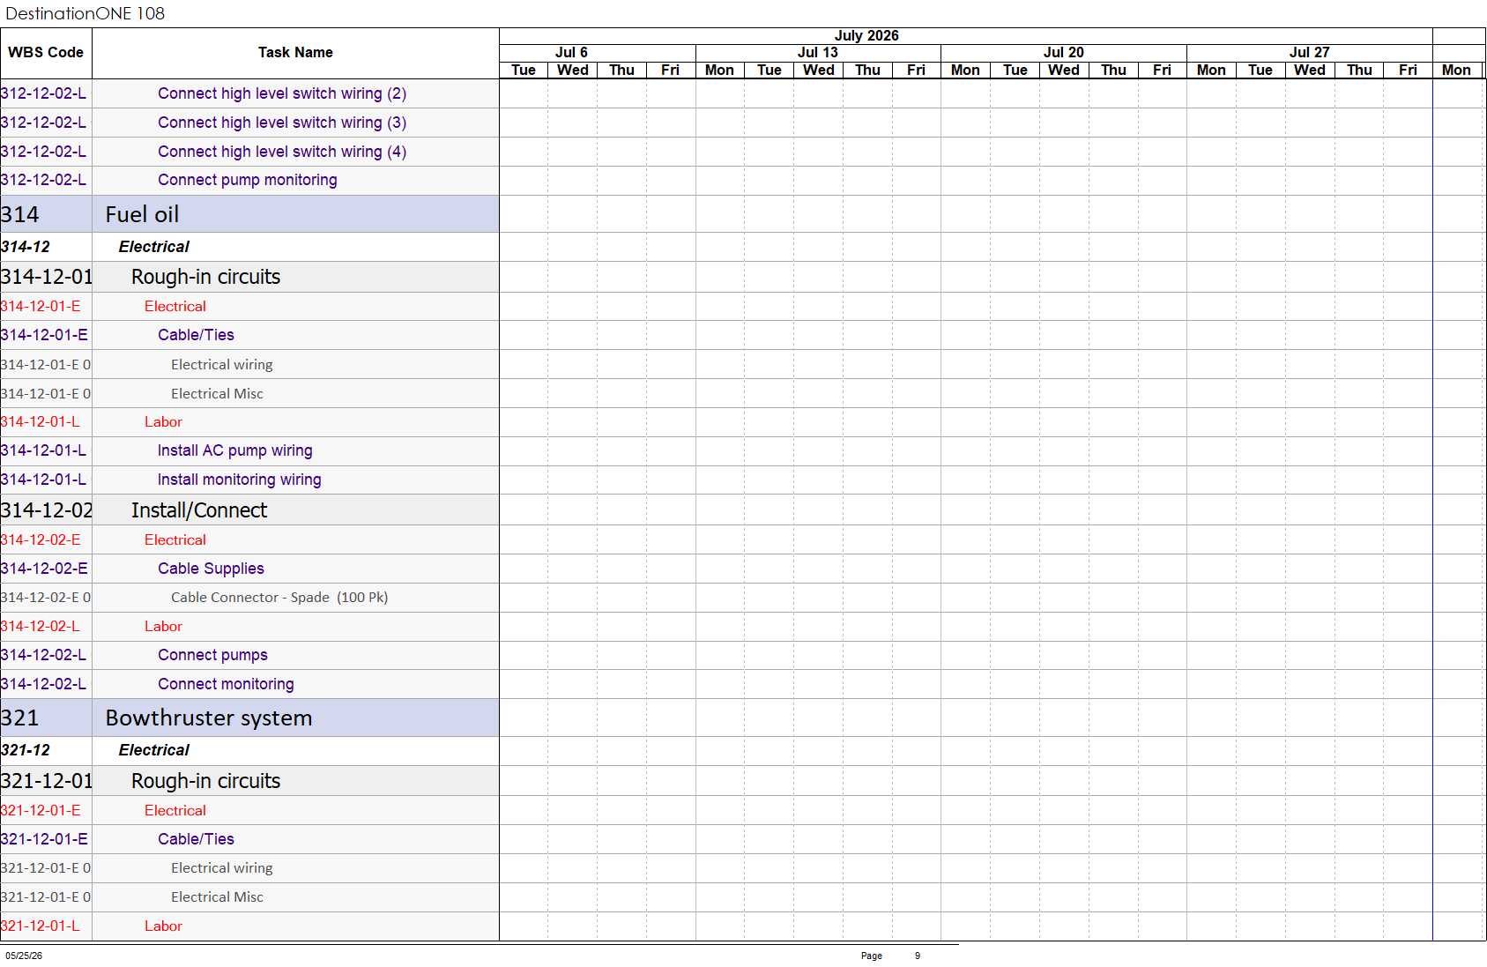
Task: Click the July 2026 month header
Action: coord(866,36)
